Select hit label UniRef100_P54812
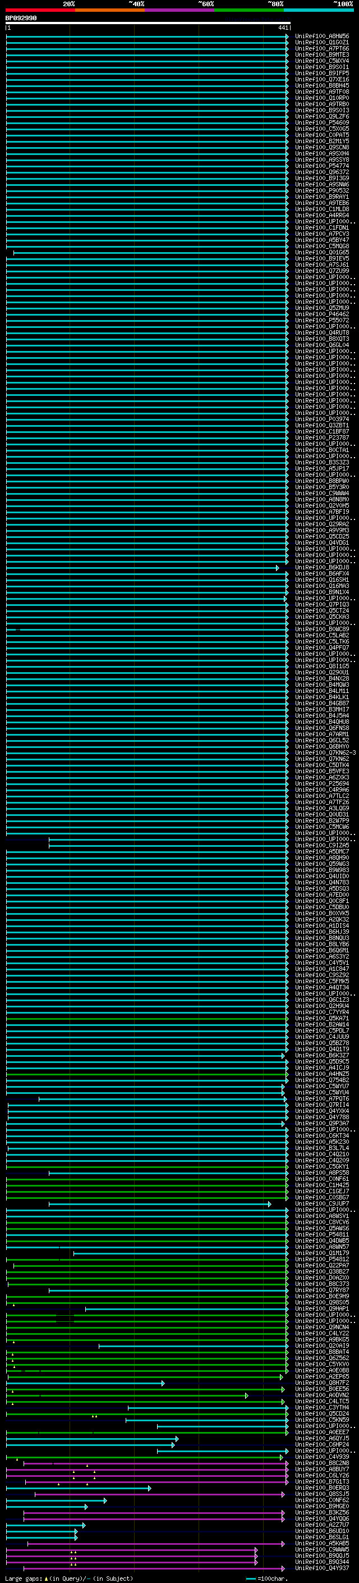The width and height of the screenshot is (359, 1583). point(322,1259)
